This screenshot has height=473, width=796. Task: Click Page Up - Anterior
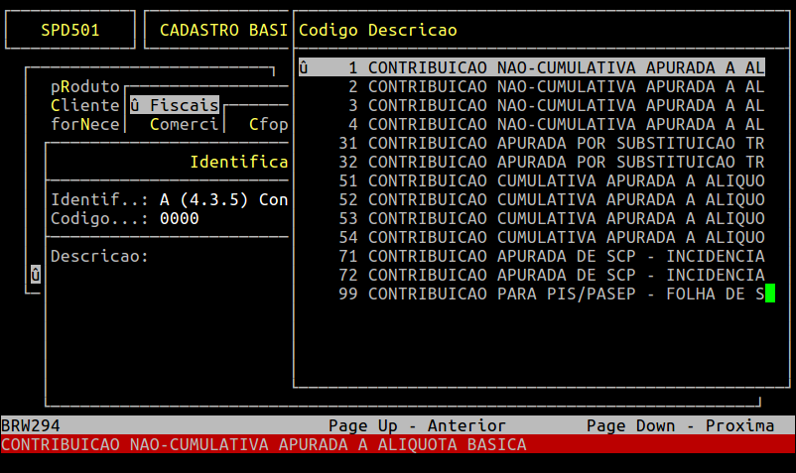[x=417, y=425]
